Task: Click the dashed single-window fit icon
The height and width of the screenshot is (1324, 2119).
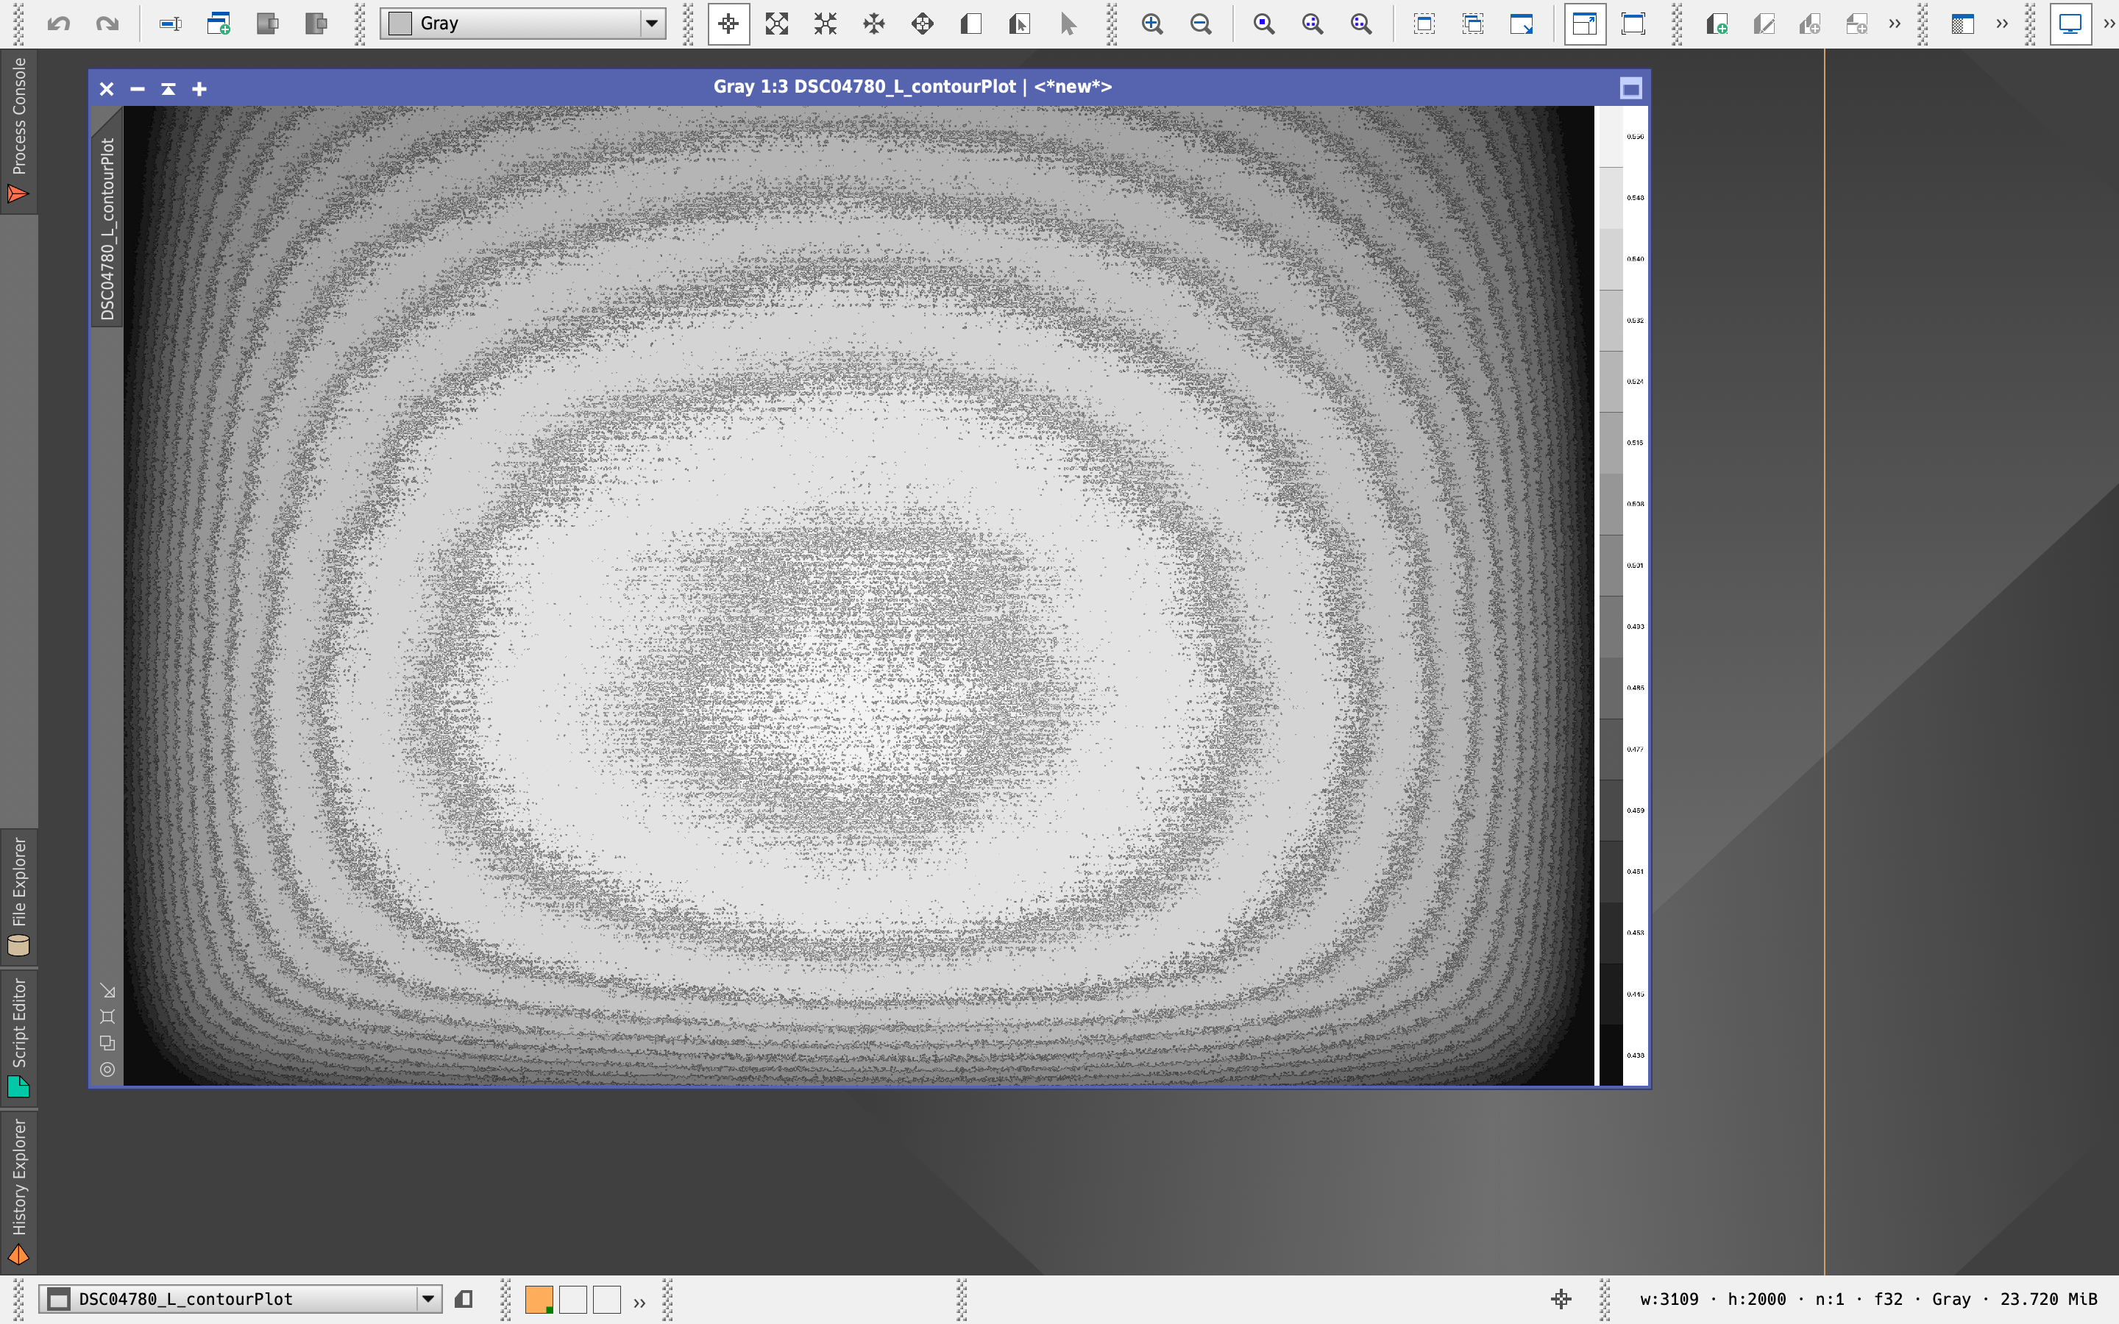Action: point(1424,24)
